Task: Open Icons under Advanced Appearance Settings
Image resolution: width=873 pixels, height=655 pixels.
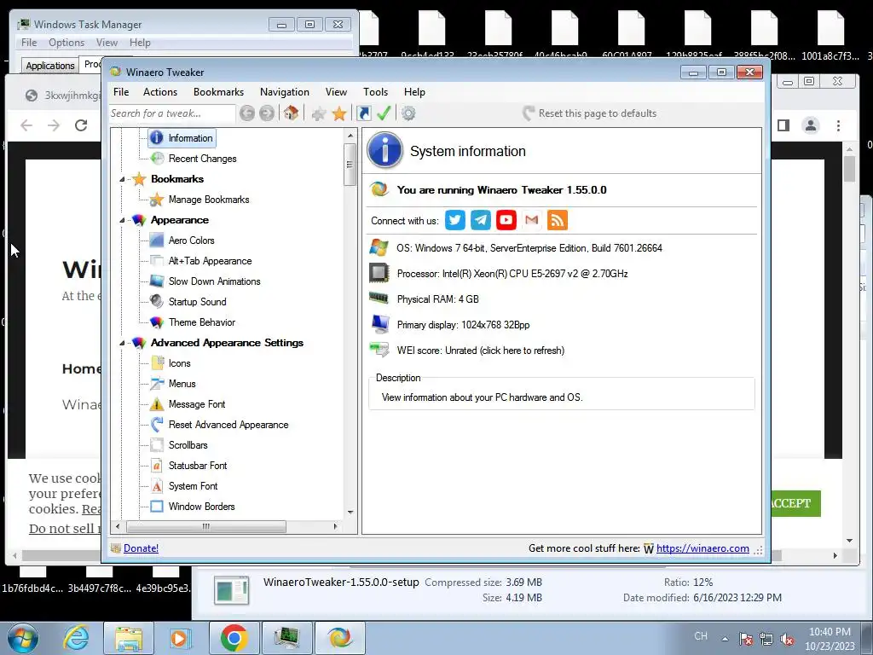Action: click(x=179, y=363)
